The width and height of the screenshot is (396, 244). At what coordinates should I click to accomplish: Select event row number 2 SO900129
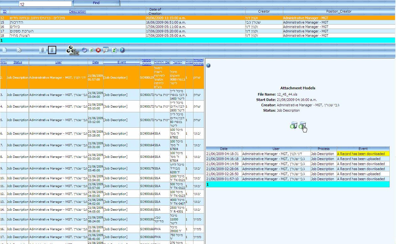point(102,77)
